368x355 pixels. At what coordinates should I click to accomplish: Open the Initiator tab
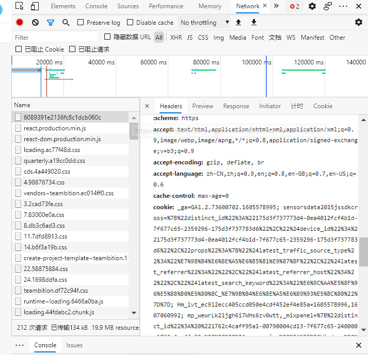point(270,106)
